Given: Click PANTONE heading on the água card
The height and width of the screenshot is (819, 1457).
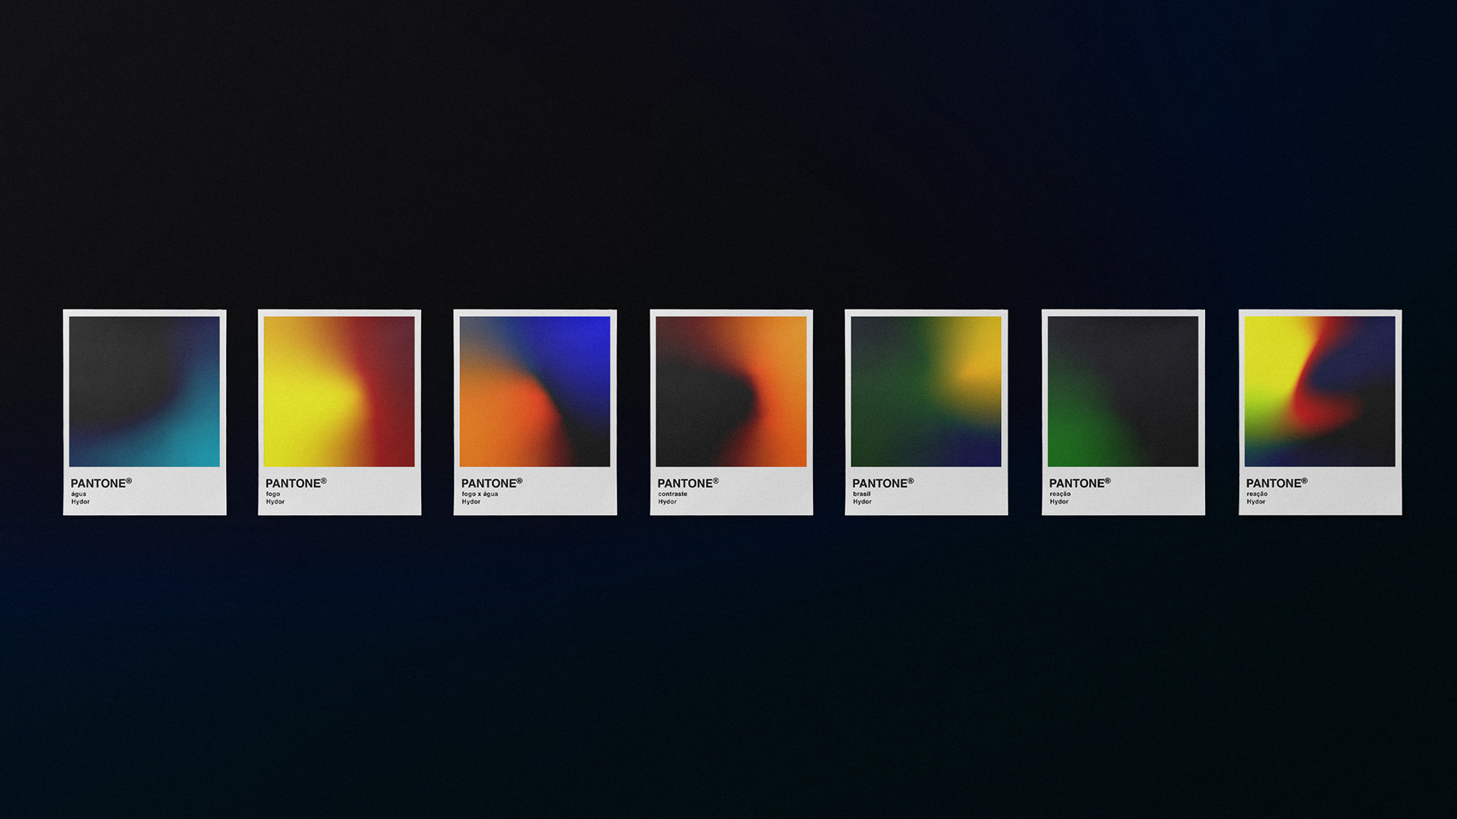Looking at the screenshot, I should tap(101, 483).
